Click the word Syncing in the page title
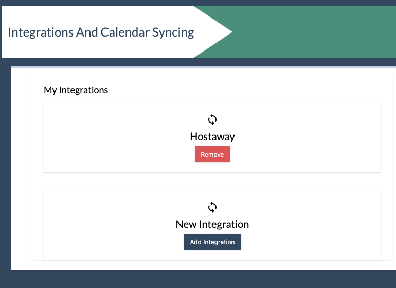 coord(173,33)
